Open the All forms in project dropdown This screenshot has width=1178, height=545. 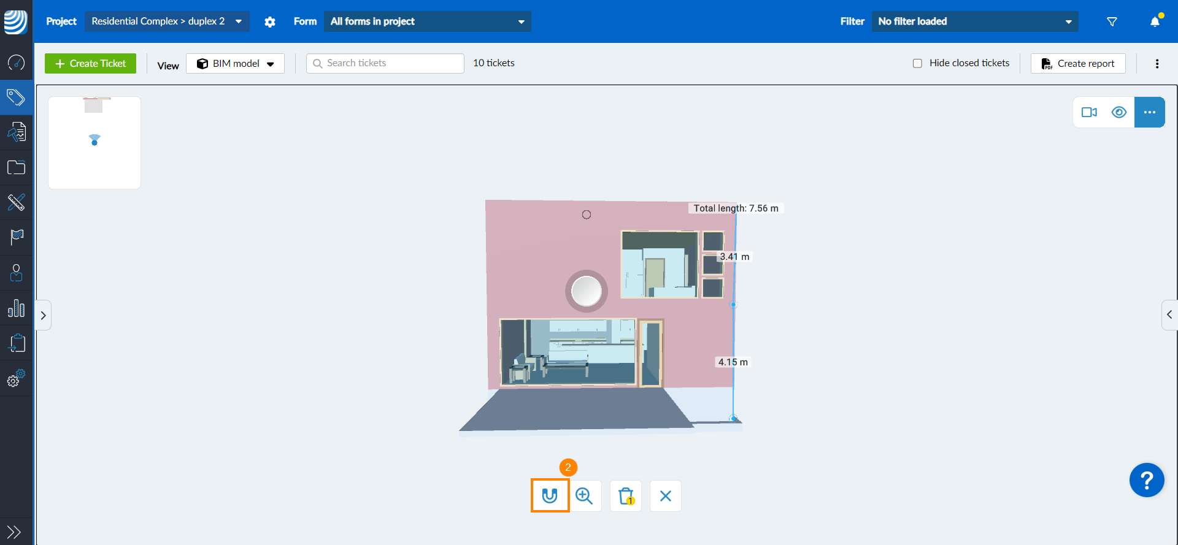coord(428,21)
